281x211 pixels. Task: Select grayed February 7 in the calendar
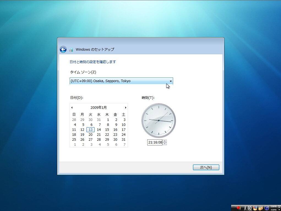125,145
